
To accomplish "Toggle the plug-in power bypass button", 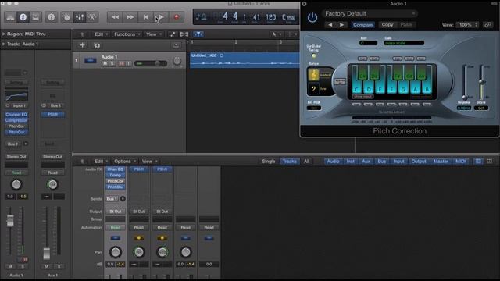I will 312,17.
